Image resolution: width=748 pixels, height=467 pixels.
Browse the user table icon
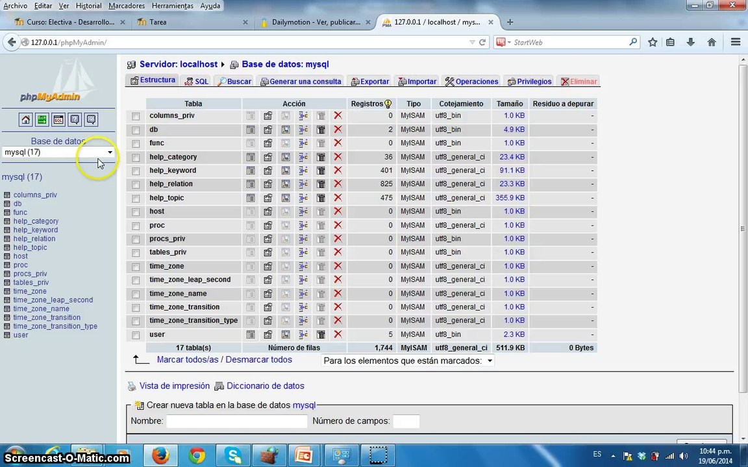tap(251, 335)
